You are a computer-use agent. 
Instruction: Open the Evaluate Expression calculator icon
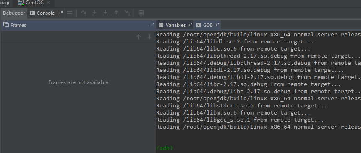pyautogui.click(x=141, y=13)
